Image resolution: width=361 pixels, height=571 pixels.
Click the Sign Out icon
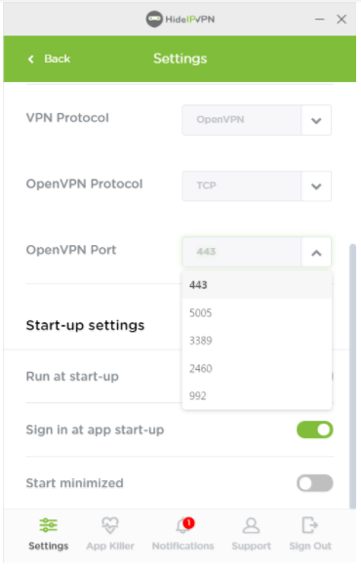pos(309,525)
